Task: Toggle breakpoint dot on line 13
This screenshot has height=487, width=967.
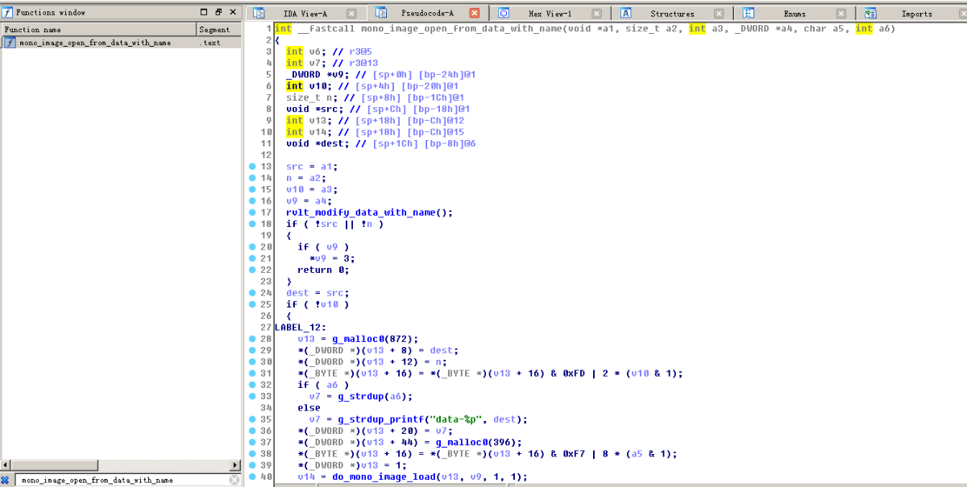Action: (x=251, y=167)
